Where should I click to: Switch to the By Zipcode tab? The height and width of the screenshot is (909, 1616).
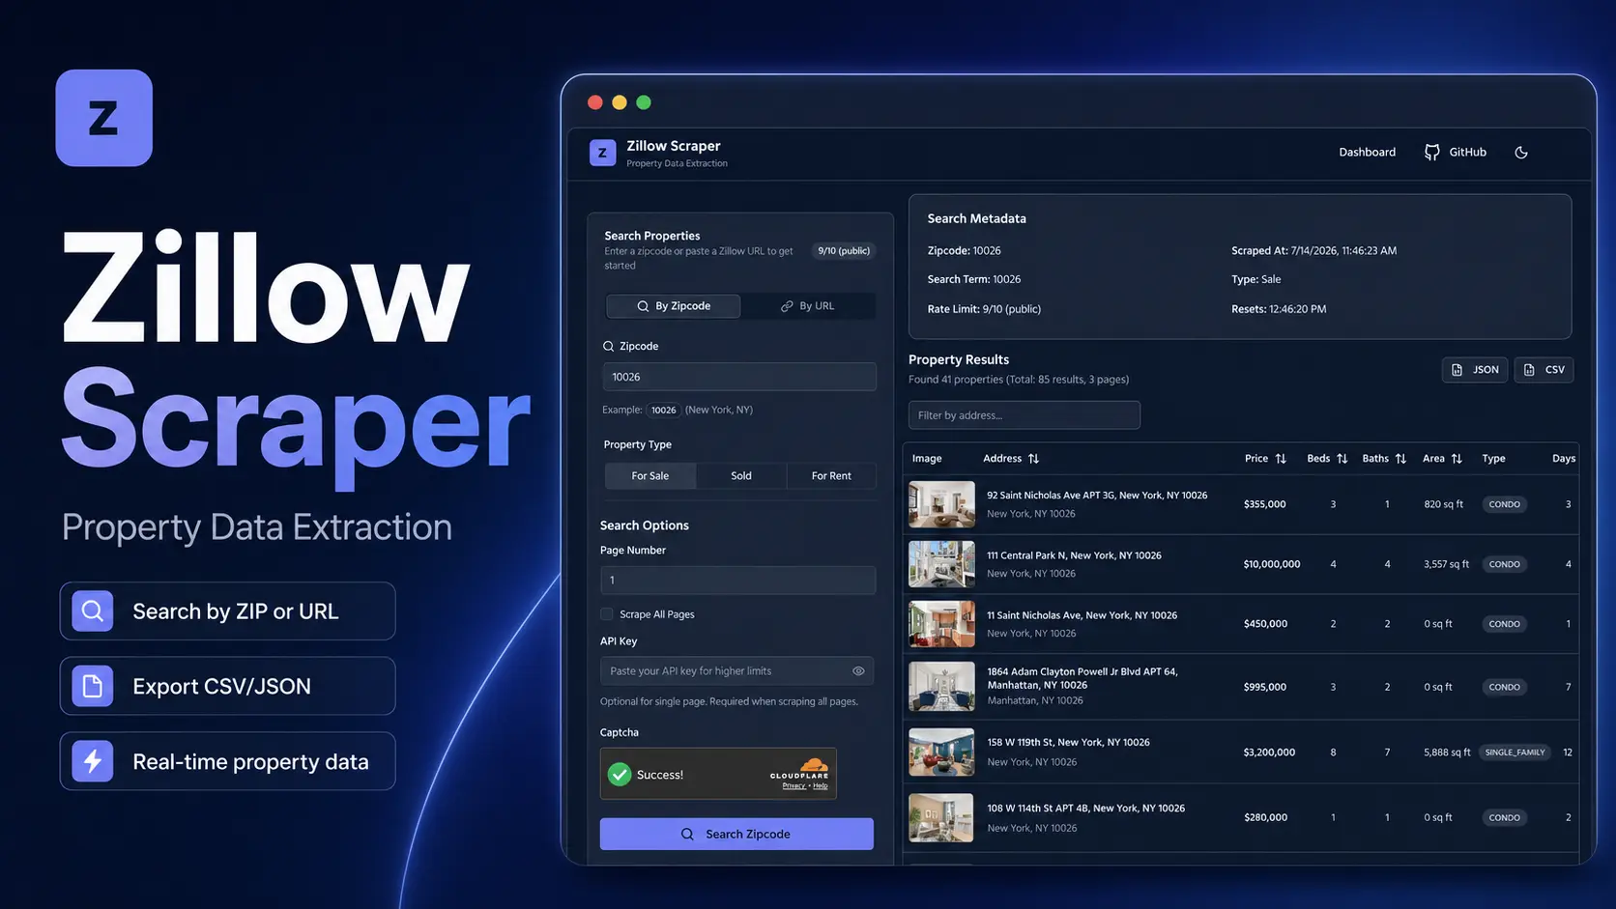tap(673, 306)
